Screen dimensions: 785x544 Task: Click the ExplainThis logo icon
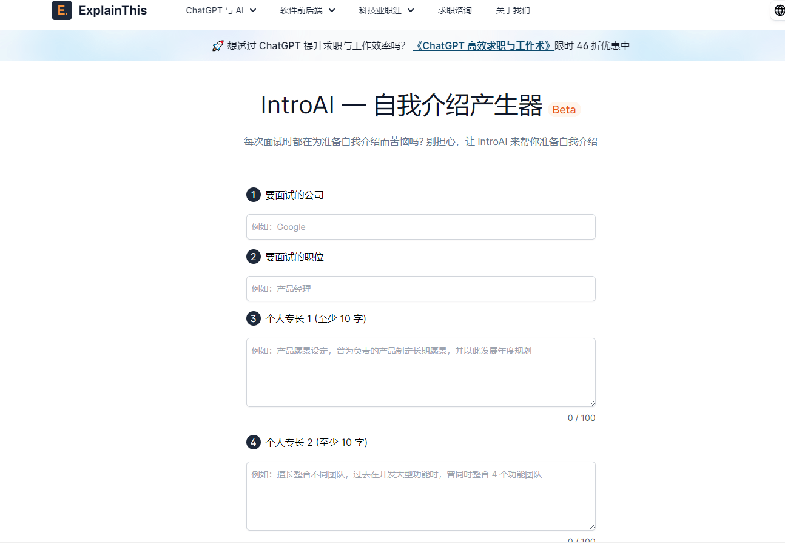coord(61,10)
